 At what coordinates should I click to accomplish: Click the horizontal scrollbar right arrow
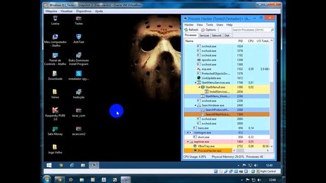coord(267,150)
